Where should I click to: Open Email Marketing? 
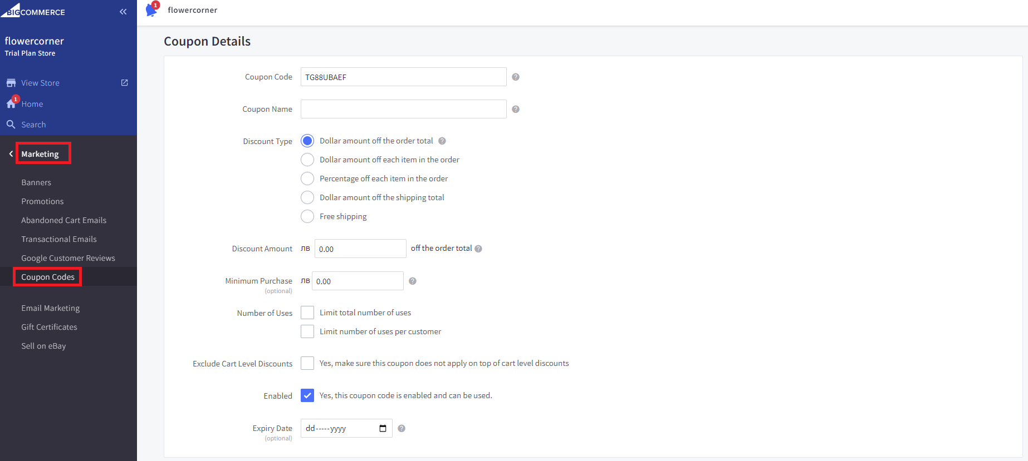point(51,308)
